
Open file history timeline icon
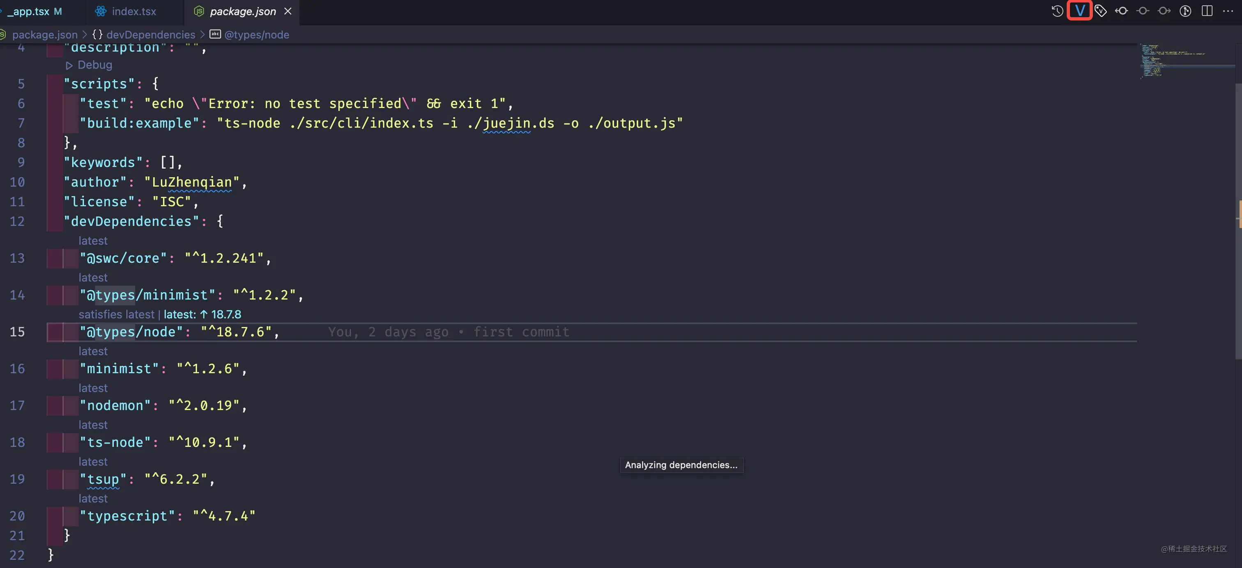click(1057, 11)
